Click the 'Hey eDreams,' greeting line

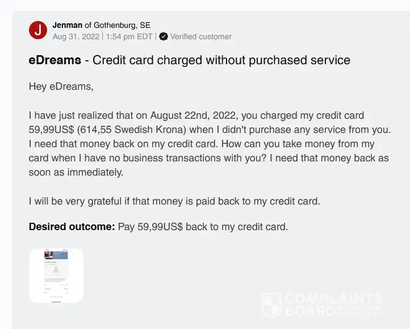61,87
